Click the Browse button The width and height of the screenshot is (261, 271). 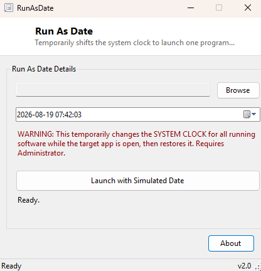(238, 90)
